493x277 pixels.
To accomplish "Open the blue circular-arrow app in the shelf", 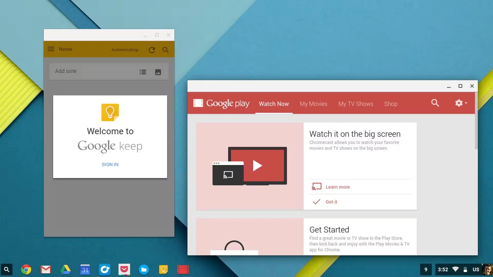I will [105, 270].
